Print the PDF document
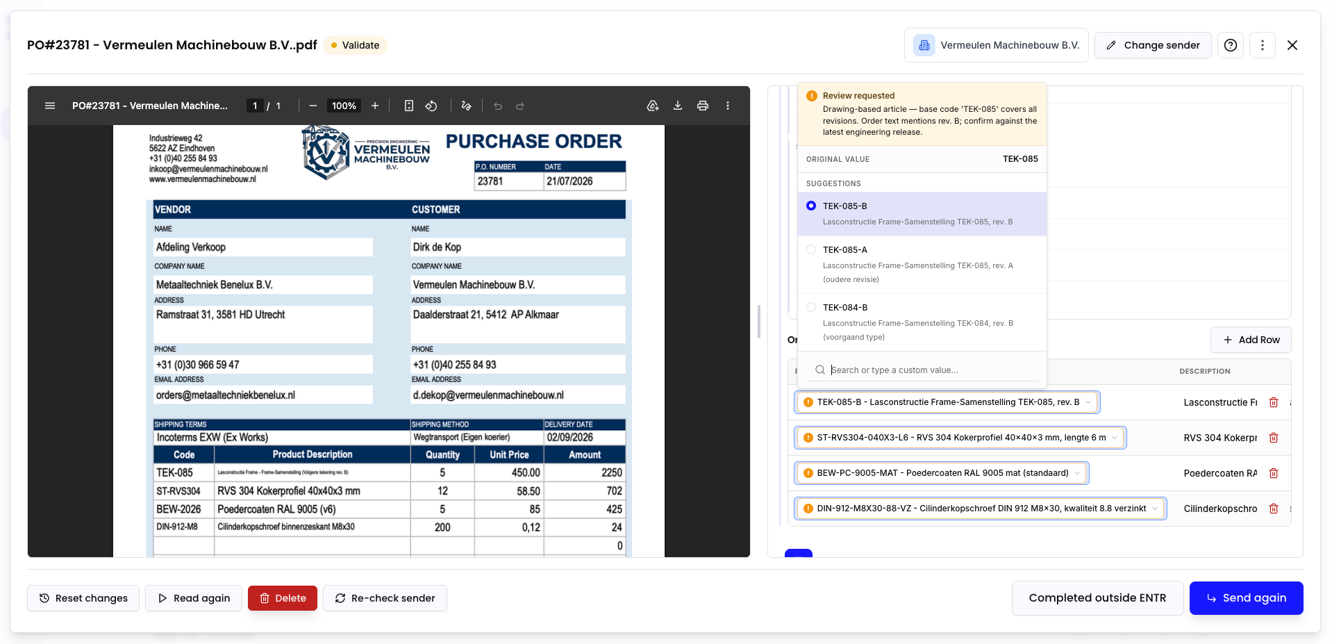Image resolution: width=1332 pixels, height=644 pixels. tap(703, 106)
